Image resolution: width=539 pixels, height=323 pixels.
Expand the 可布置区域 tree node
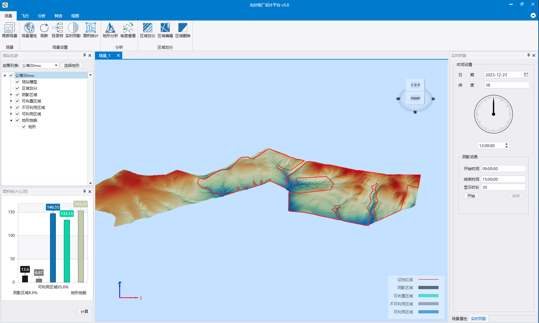point(11,101)
